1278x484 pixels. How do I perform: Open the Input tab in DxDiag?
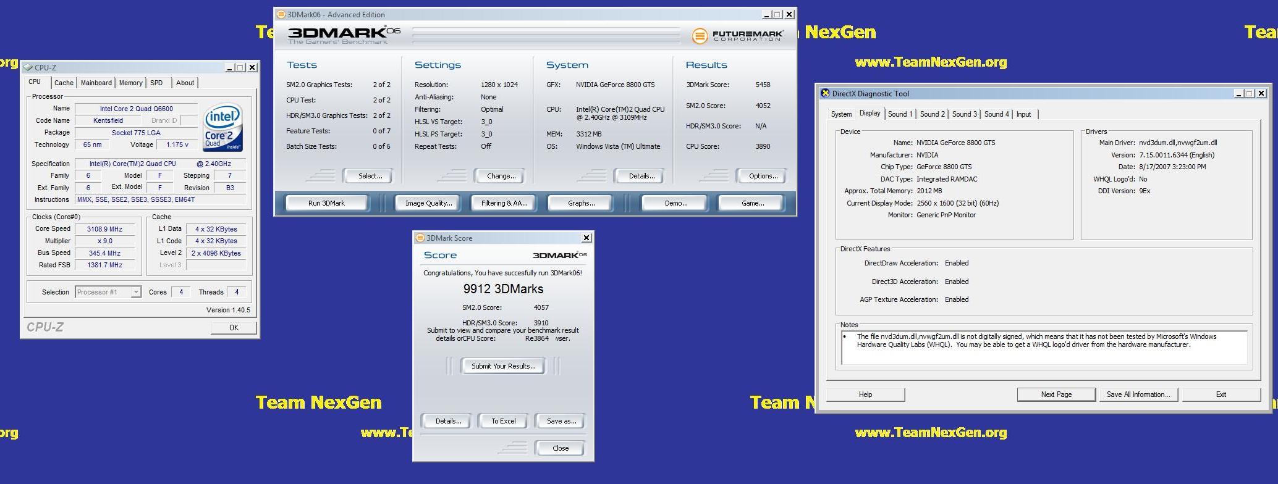(x=1024, y=114)
